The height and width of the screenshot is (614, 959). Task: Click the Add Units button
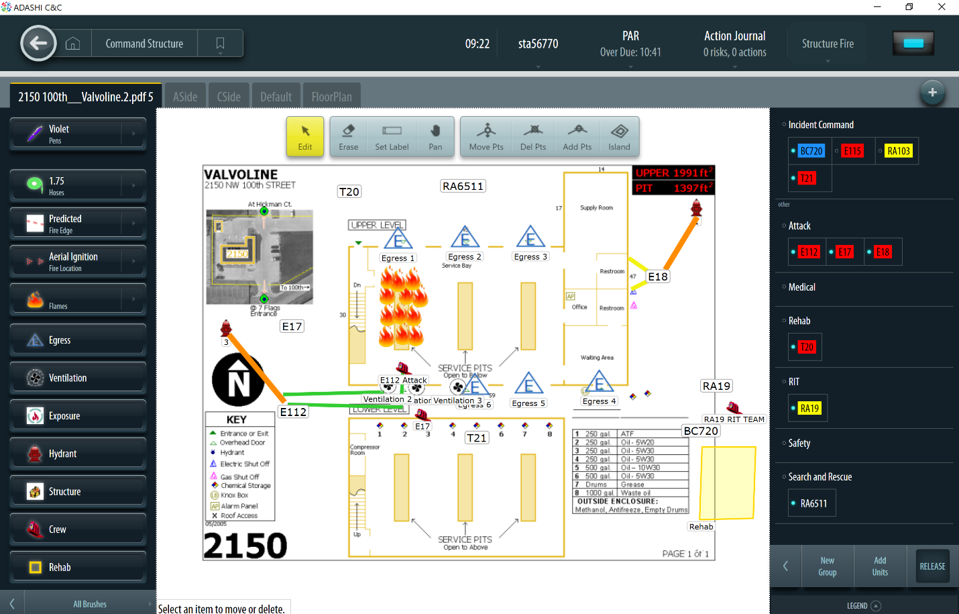coord(880,566)
